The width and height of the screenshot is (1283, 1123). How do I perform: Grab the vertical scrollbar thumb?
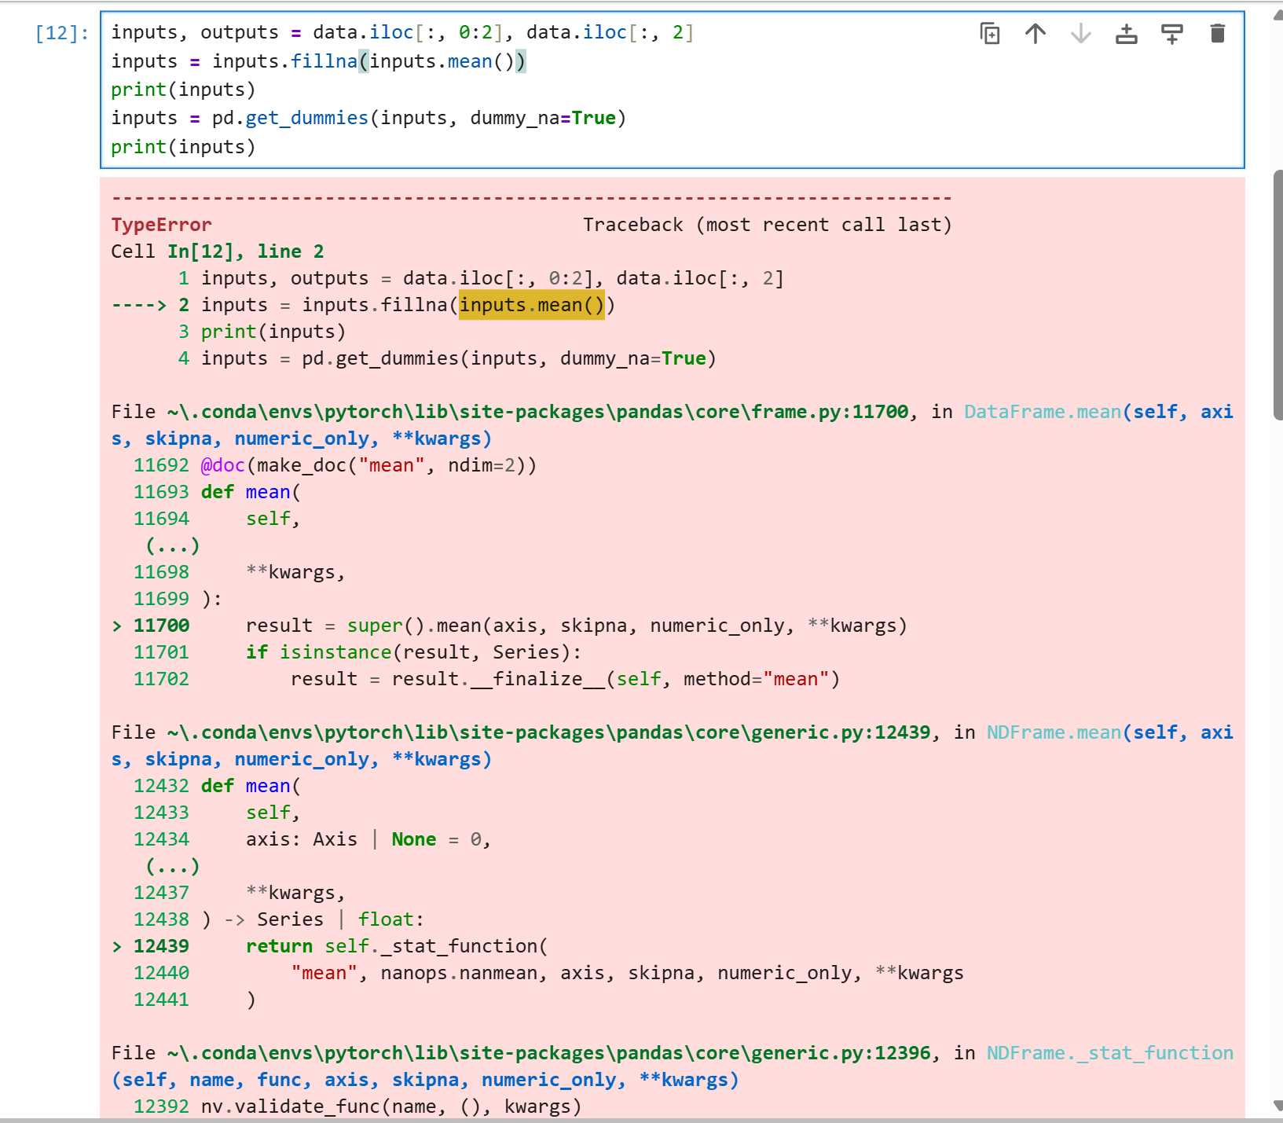(1278, 295)
